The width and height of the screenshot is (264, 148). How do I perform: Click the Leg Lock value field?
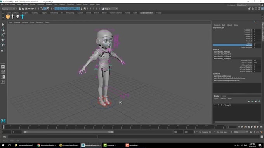tap(257, 45)
